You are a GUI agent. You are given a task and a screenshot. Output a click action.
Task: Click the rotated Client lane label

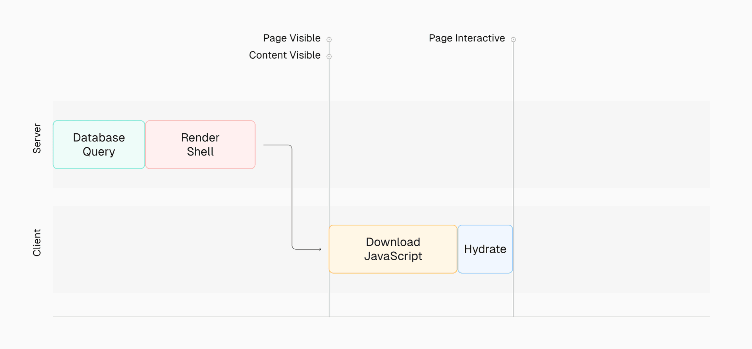[37, 243]
